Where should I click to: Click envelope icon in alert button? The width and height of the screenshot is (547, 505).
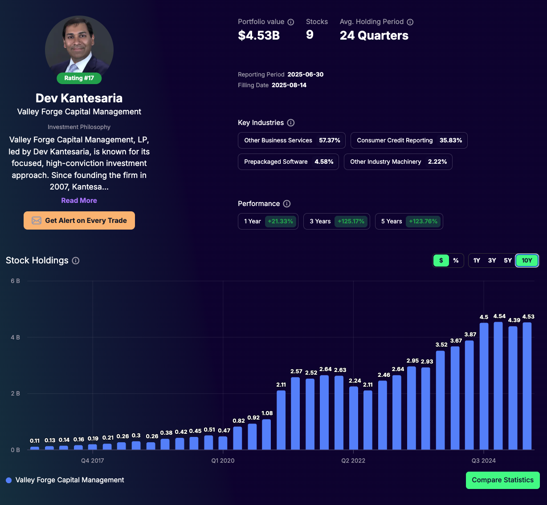click(x=37, y=221)
